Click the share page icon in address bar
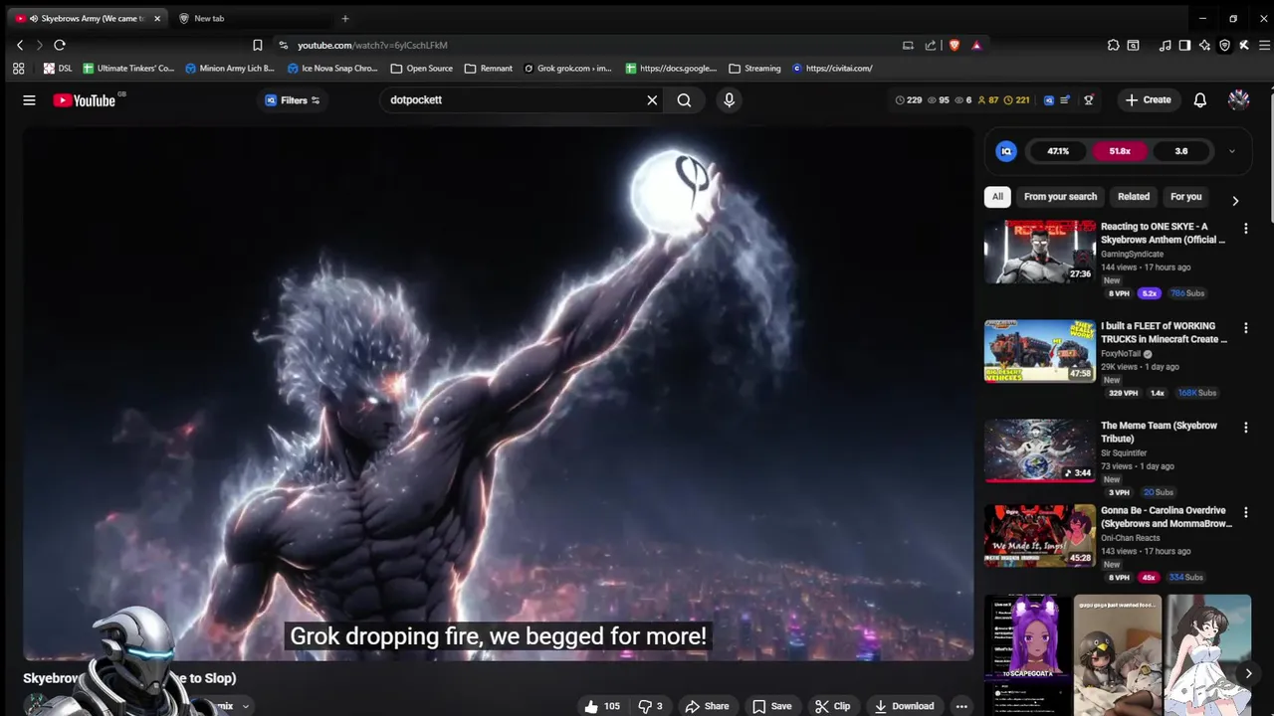 coord(931,45)
